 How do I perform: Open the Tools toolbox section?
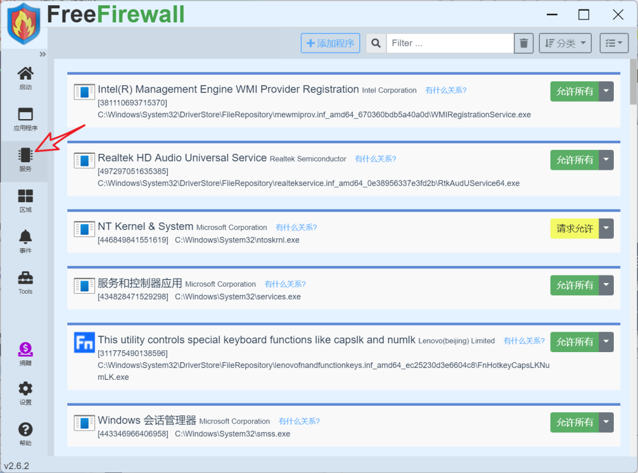tap(25, 283)
